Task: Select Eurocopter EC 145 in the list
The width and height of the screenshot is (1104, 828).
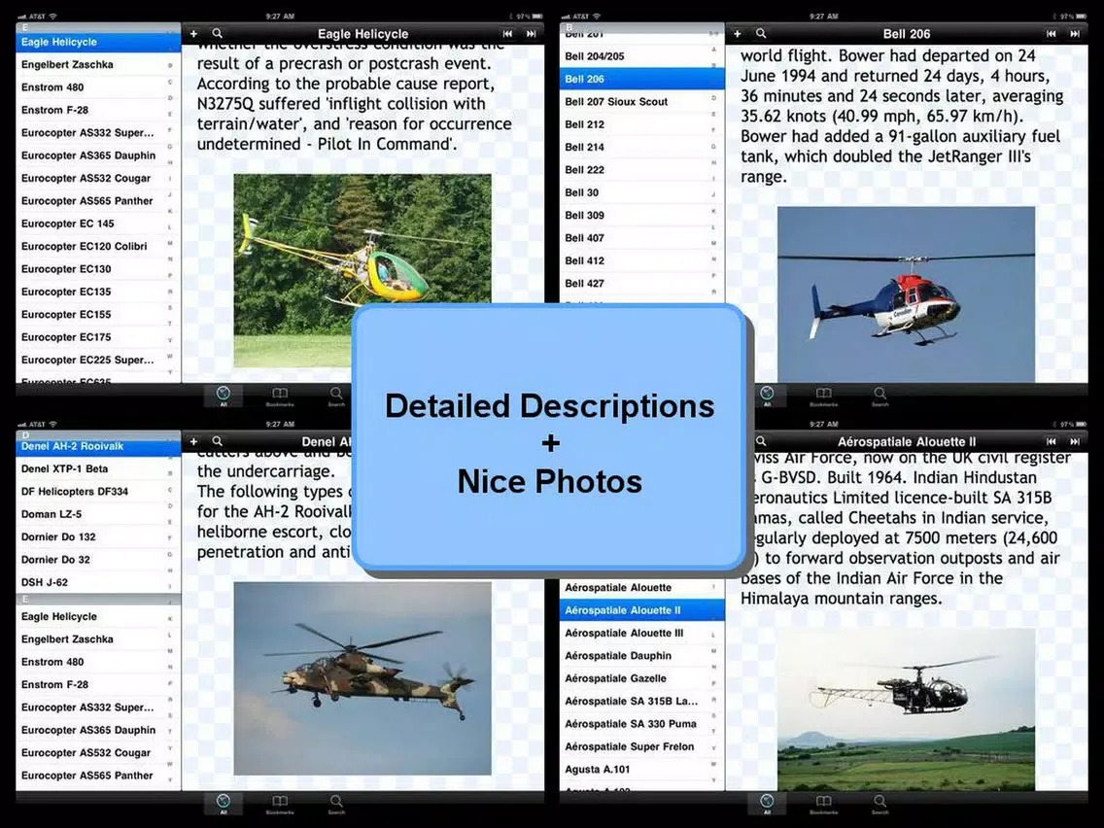Action: (98, 224)
